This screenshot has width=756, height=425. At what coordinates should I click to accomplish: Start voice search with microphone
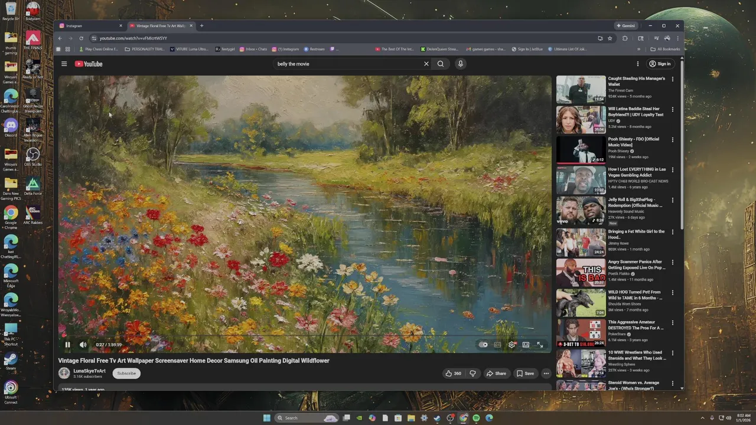(461, 64)
